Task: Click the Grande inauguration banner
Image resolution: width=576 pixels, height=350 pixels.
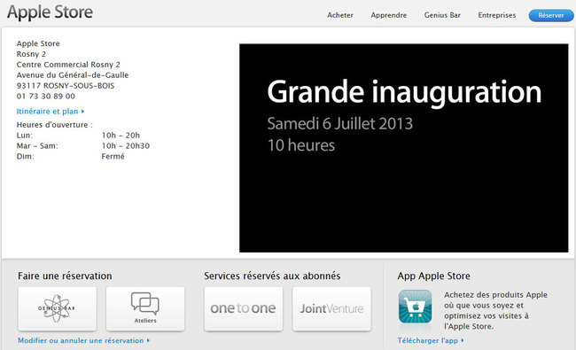Action: pos(404,148)
